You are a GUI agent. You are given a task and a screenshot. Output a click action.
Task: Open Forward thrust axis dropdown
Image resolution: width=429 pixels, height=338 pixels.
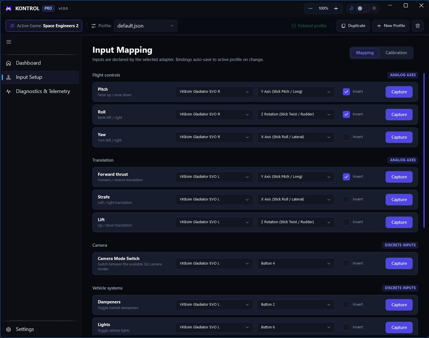click(296, 177)
